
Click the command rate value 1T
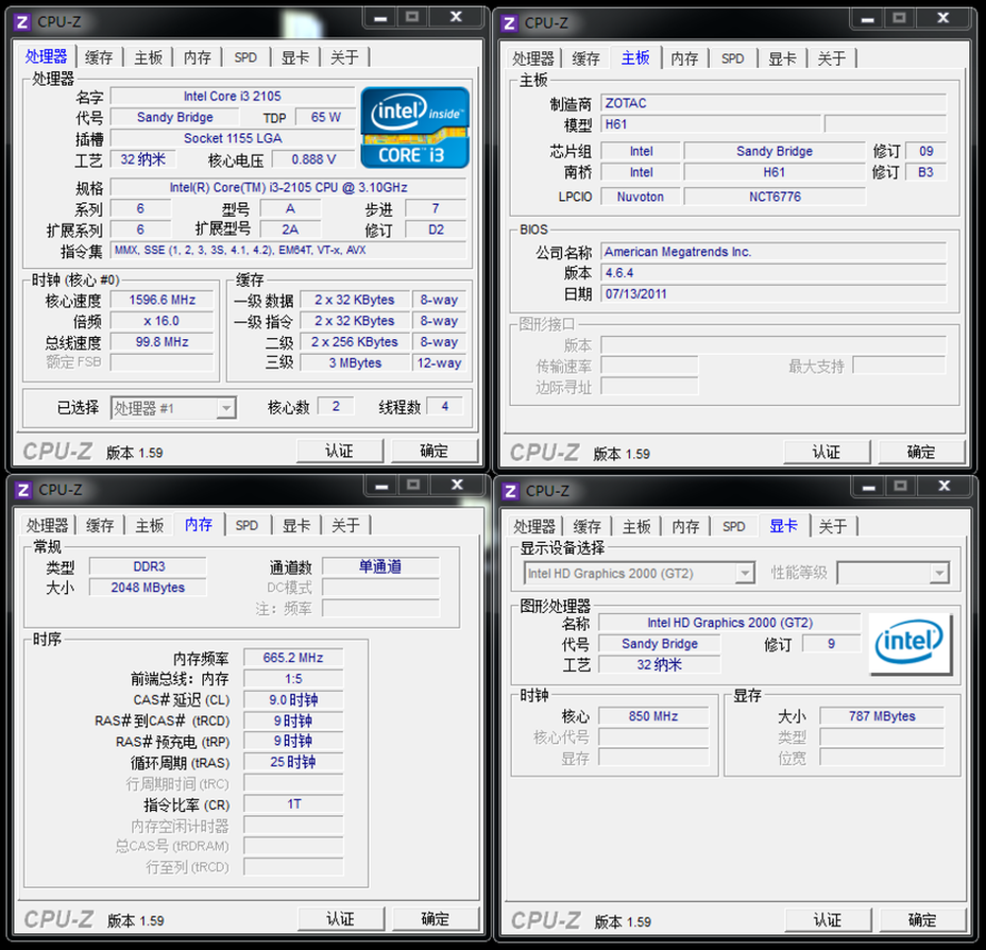coord(293,804)
